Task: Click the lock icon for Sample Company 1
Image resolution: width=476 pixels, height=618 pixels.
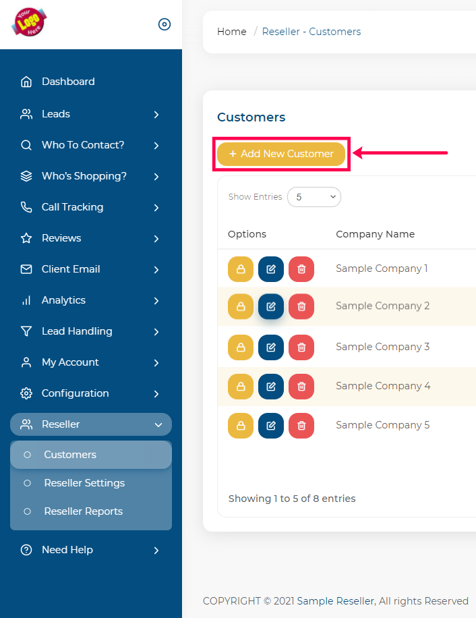Action: [241, 269]
